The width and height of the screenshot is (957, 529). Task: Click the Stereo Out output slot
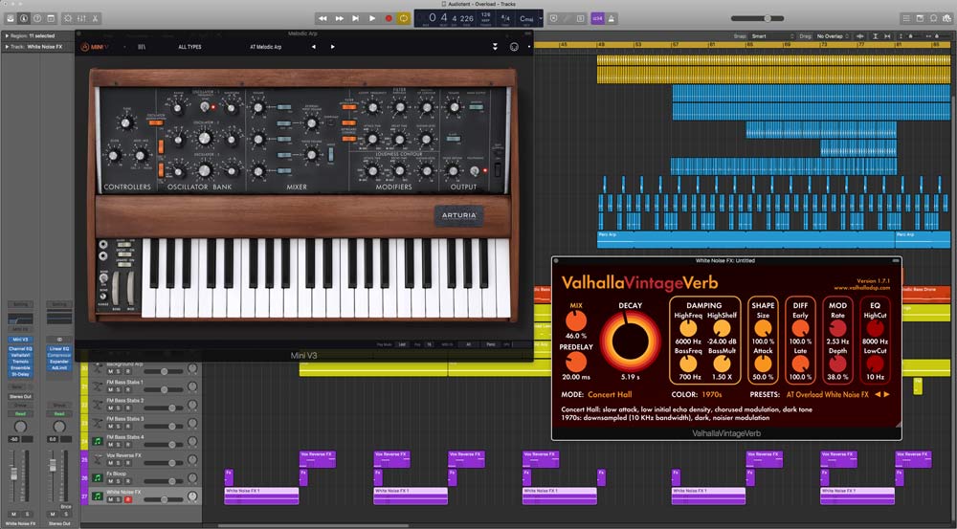(x=21, y=394)
